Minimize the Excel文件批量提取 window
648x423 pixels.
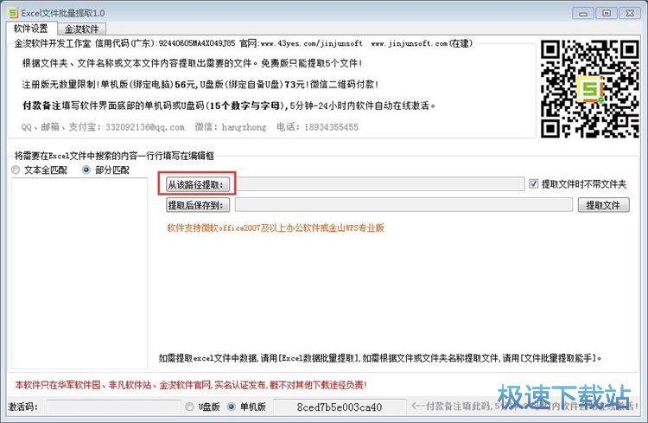(583, 13)
